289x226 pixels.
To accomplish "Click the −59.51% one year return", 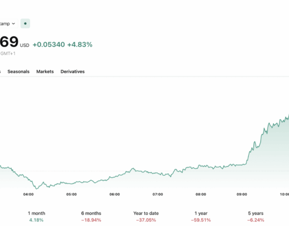I will (201, 220).
